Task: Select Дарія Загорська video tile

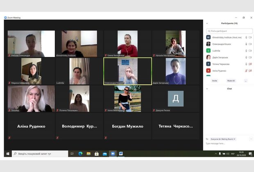Action: click(176, 71)
